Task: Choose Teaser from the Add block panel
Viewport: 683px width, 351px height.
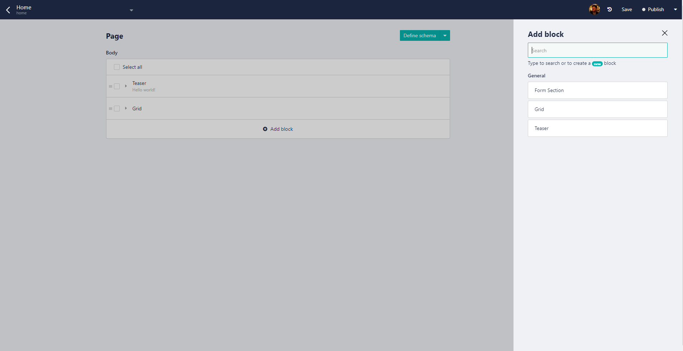Action: tap(597, 128)
